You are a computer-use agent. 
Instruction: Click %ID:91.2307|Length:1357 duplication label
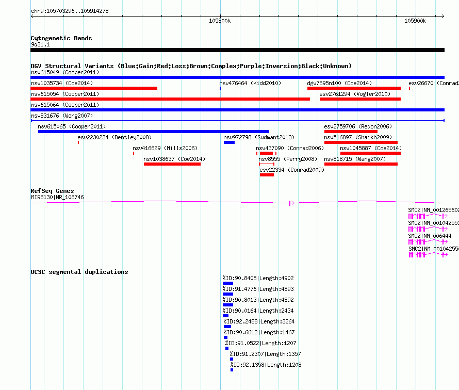pyautogui.click(x=265, y=354)
